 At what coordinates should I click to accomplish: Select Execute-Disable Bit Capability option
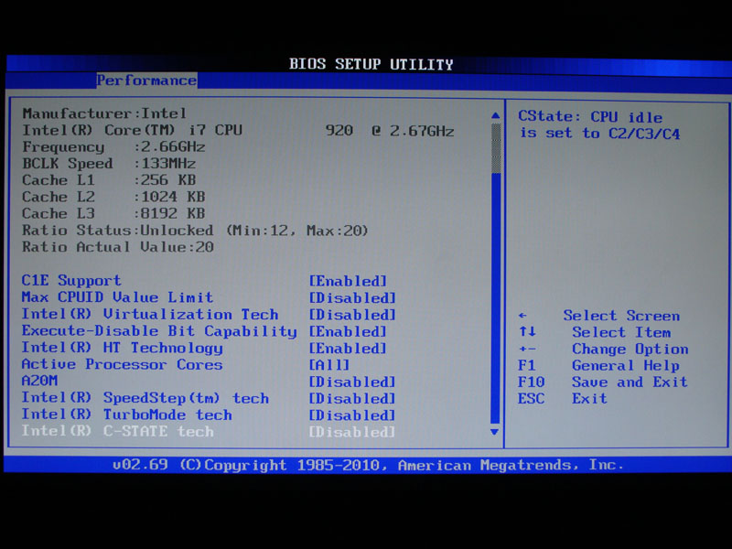159,331
